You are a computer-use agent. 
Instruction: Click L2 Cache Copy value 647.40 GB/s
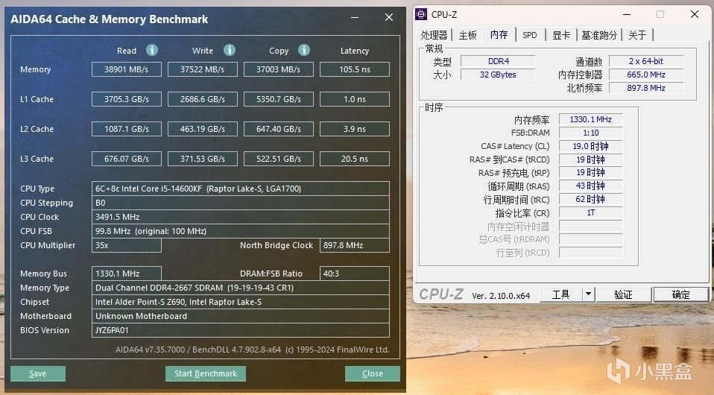[279, 129]
